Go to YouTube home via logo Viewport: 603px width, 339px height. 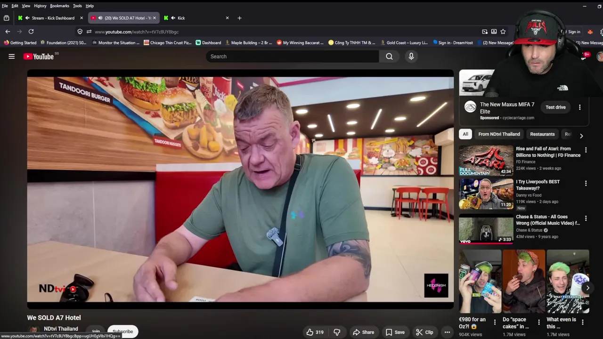(x=39, y=56)
